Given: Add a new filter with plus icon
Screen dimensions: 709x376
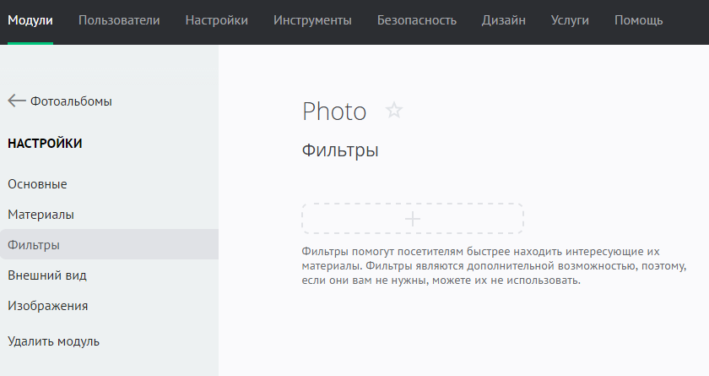Looking at the screenshot, I should (413, 219).
